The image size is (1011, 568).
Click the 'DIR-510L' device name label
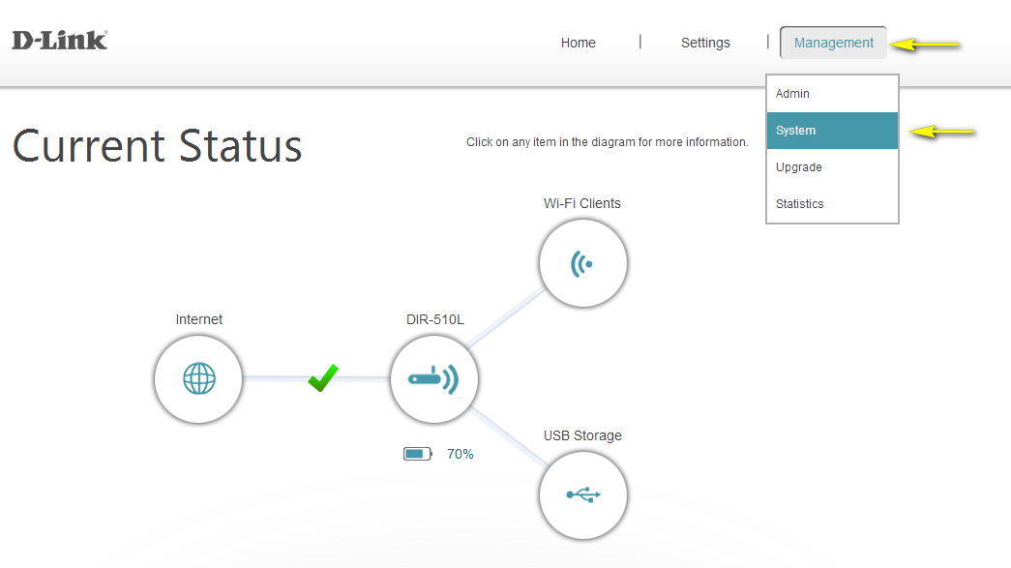pos(434,319)
